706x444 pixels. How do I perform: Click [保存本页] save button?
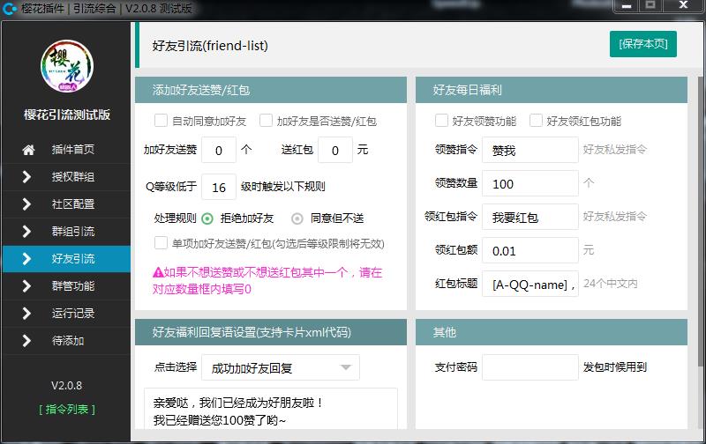click(643, 44)
